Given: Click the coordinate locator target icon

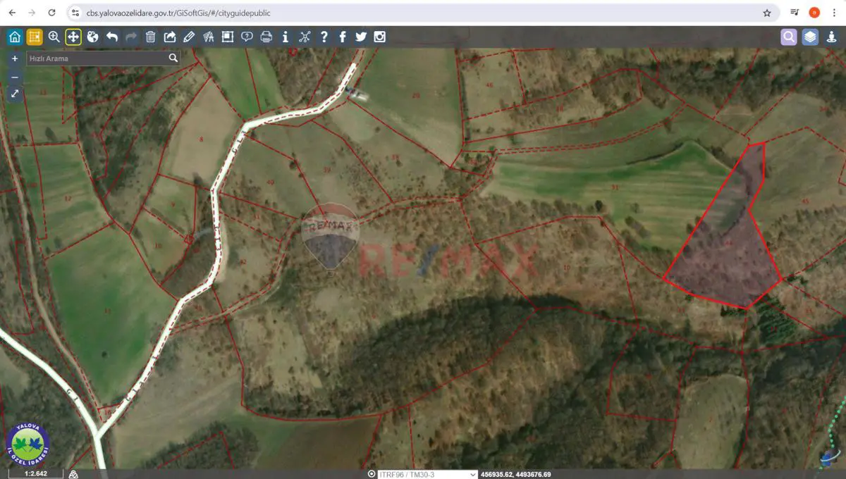Looking at the screenshot, I should [x=372, y=474].
